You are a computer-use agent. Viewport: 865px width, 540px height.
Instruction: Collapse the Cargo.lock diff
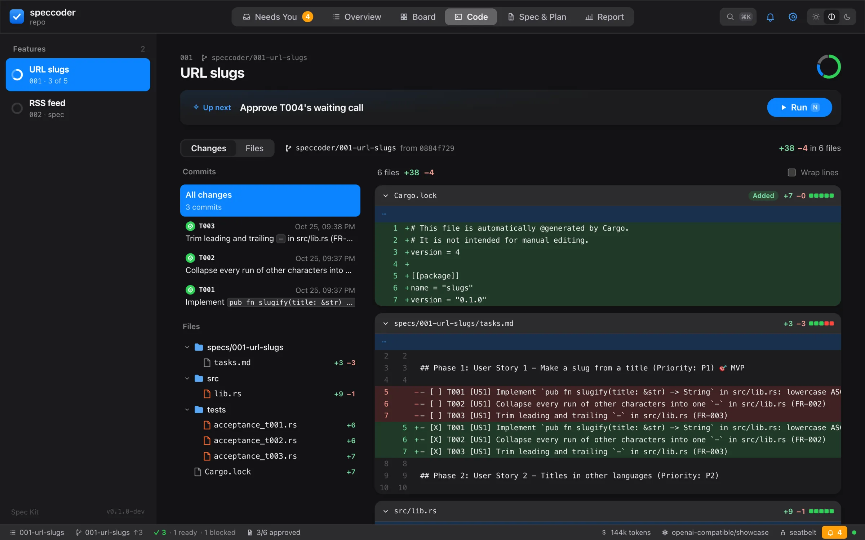coord(386,195)
